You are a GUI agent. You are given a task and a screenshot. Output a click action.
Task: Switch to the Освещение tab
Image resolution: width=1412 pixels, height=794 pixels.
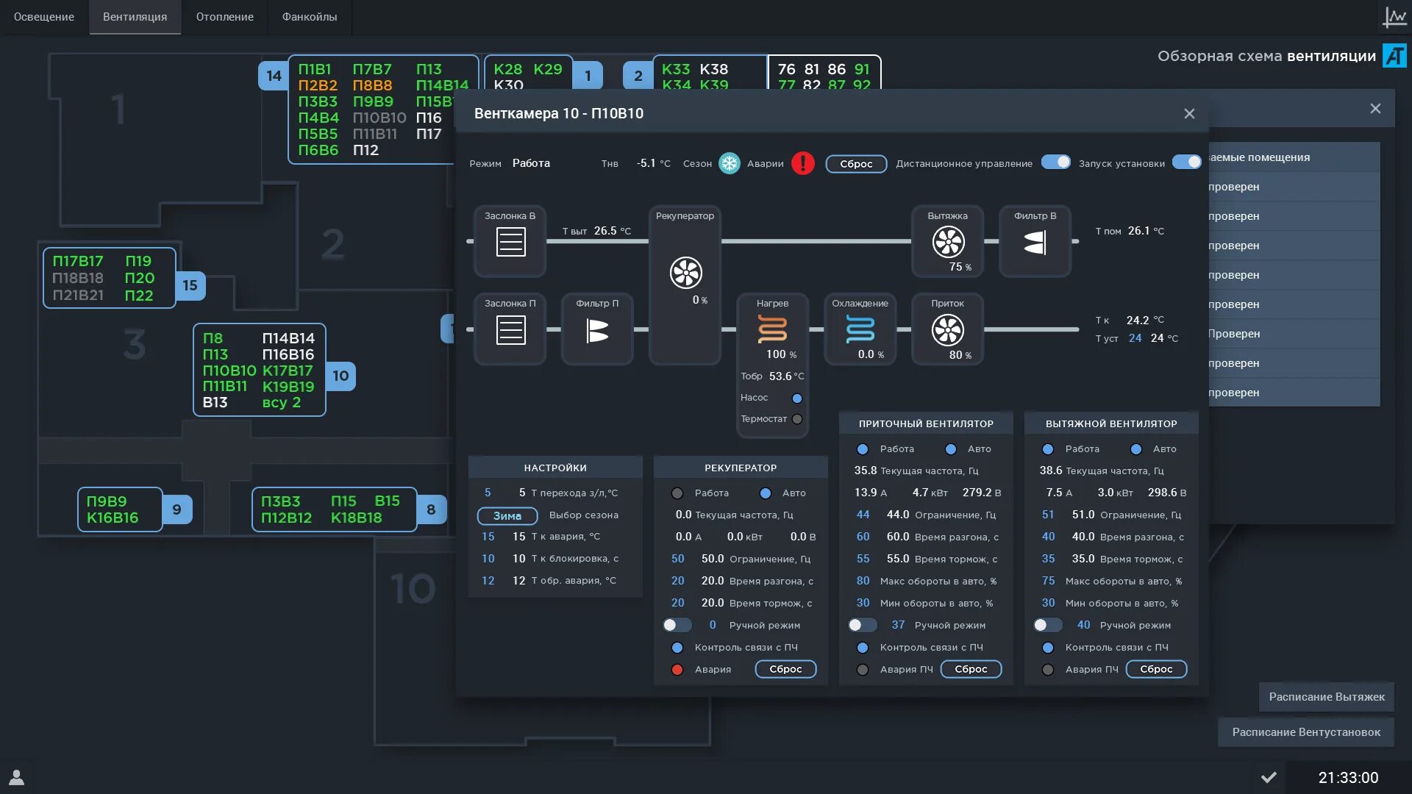point(44,17)
